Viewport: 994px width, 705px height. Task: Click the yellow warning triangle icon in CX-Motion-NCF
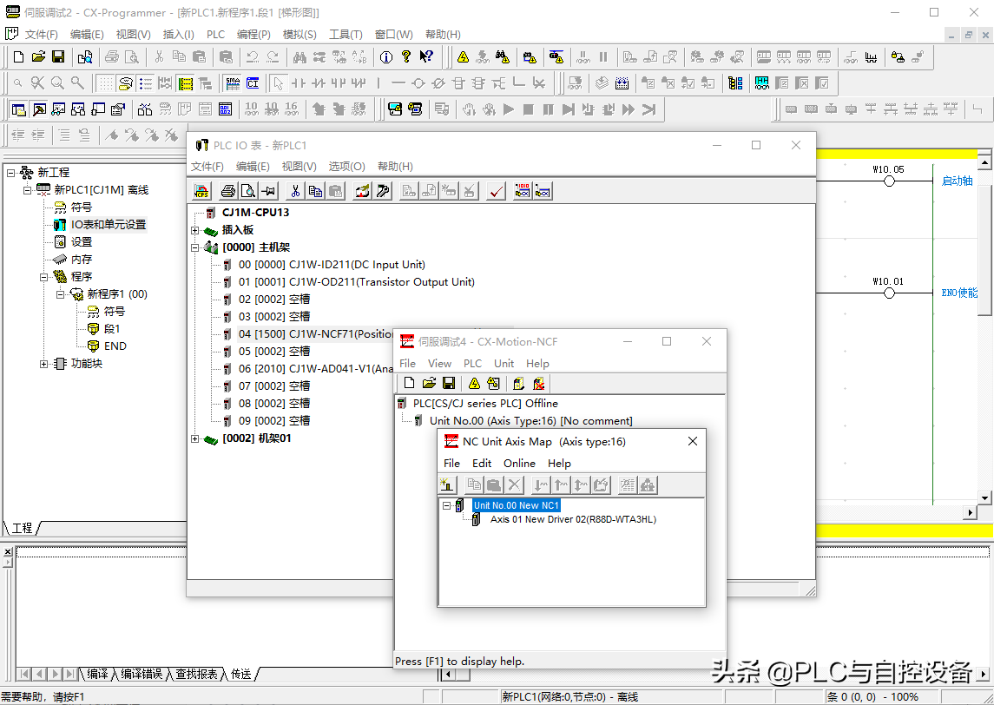pos(474,383)
